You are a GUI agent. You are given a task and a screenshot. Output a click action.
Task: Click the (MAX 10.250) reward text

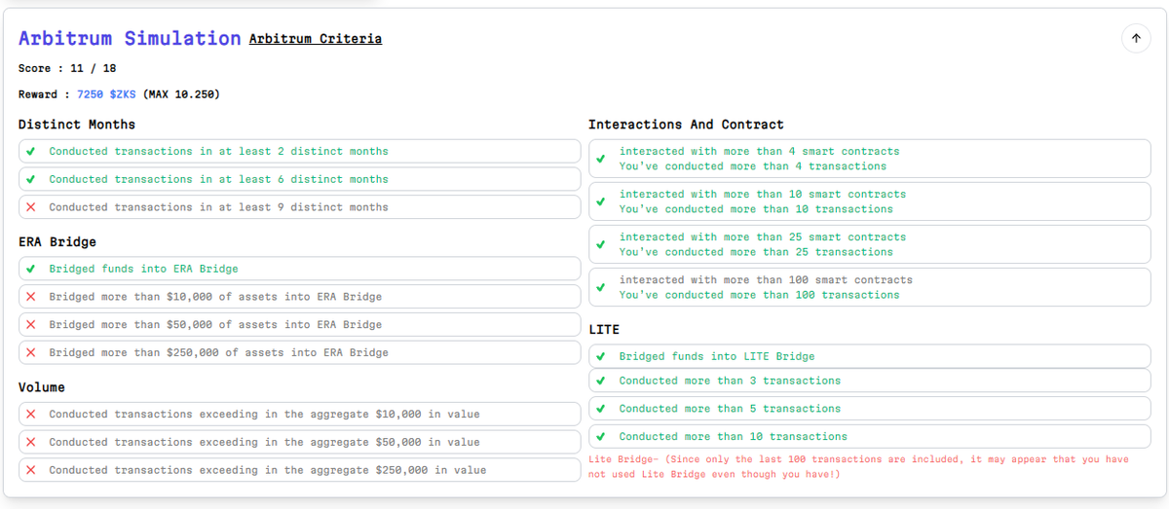pyautogui.click(x=181, y=94)
